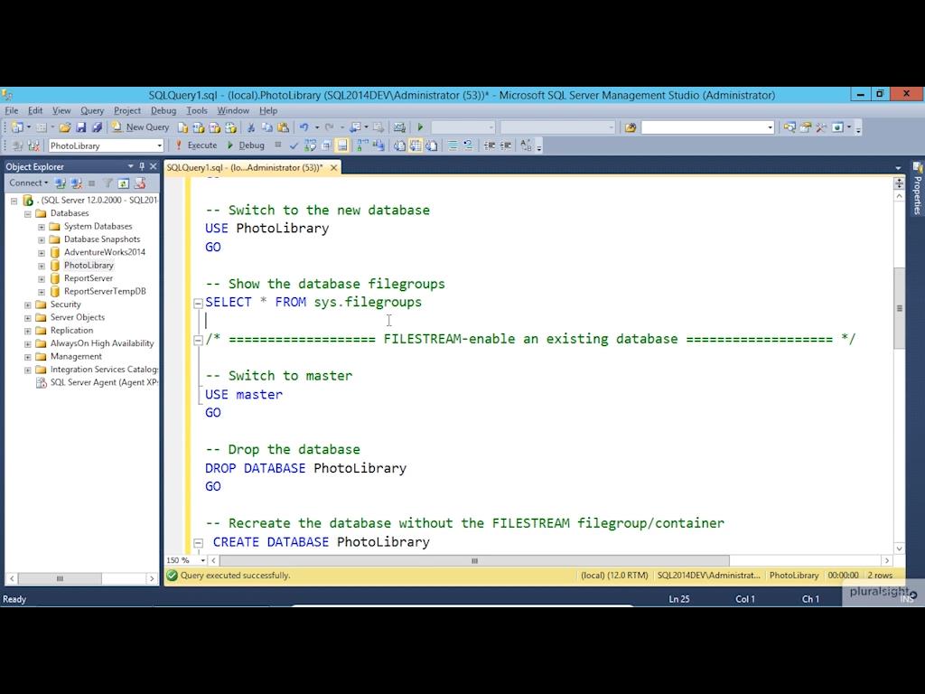Click the Comment out selected lines icon
Screen dimensions: 925x694
tap(453, 145)
